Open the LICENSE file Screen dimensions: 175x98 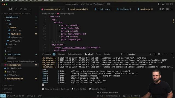pyautogui.click(x=11, y=72)
